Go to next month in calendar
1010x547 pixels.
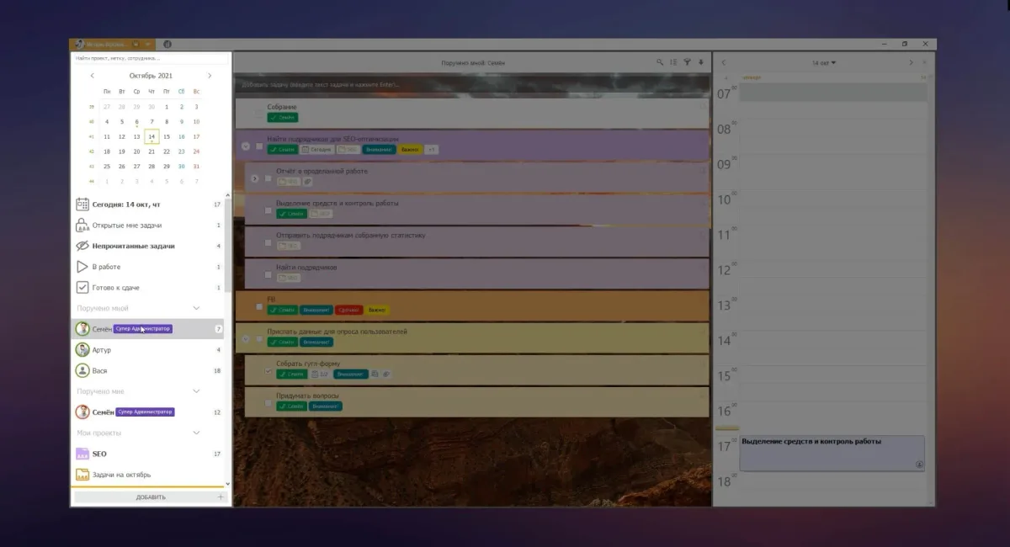[210, 76]
